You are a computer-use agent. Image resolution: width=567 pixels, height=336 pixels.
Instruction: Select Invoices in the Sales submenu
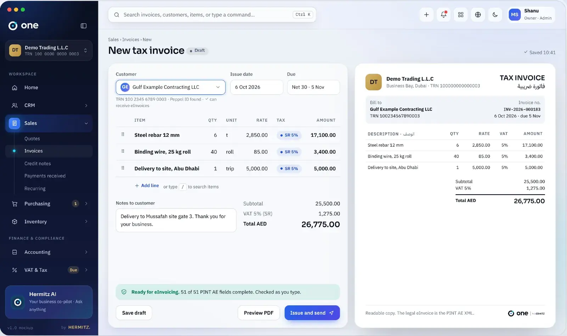[49, 151]
